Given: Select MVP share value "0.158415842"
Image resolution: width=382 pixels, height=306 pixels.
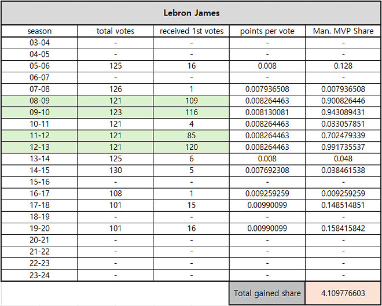Looking at the screenshot, I should (x=343, y=228).
